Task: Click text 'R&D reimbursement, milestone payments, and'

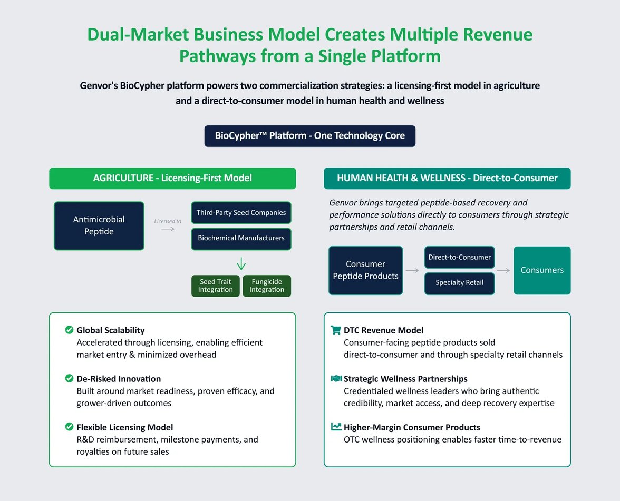Action: [x=167, y=439]
